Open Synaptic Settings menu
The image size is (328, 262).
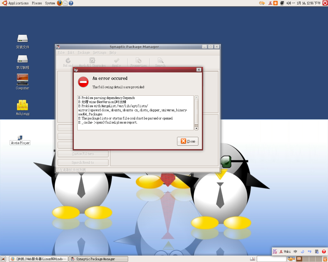pos(100,52)
